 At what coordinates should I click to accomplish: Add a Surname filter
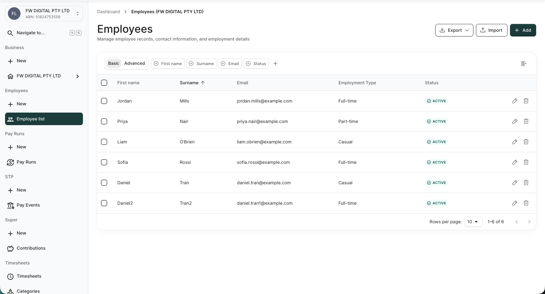pyautogui.click(x=201, y=64)
